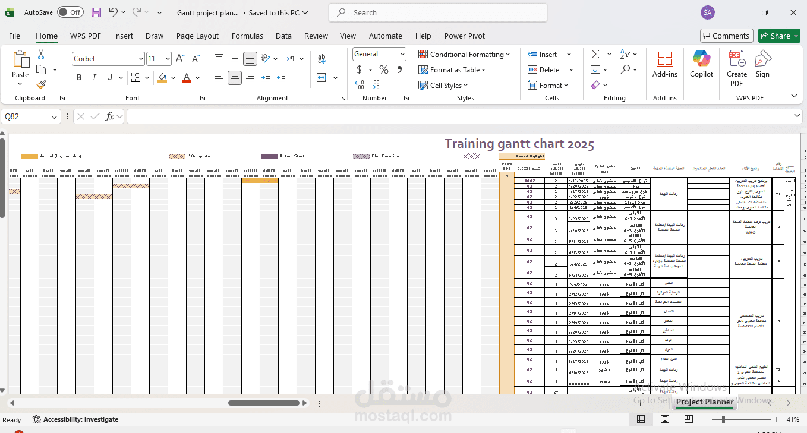Click Delete cells button
The width and height of the screenshot is (807, 433).
(543, 69)
